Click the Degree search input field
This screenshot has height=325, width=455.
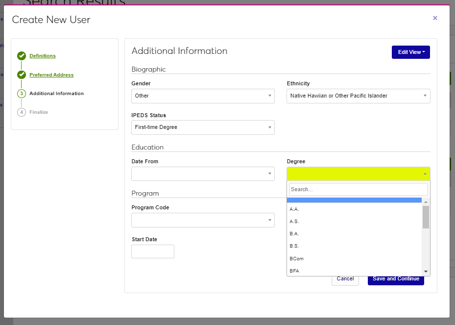(358, 189)
